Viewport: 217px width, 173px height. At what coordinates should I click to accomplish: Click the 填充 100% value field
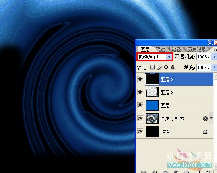click(204, 68)
